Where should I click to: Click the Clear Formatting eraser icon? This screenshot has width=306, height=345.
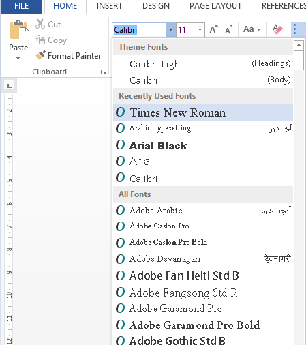(277, 29)
